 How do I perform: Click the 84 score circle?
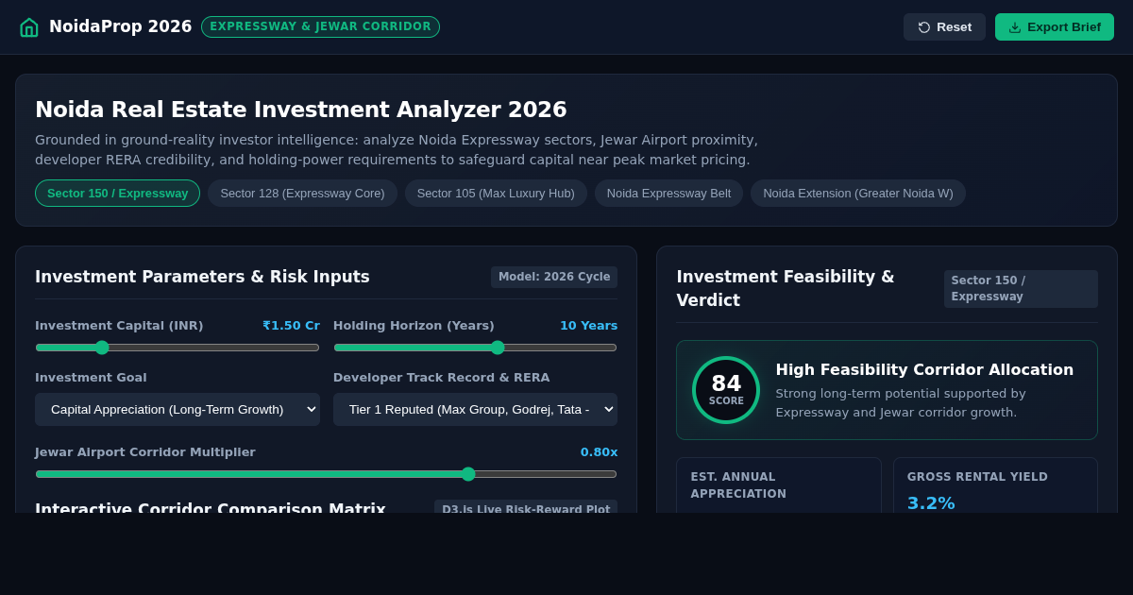tap(726, 390)
